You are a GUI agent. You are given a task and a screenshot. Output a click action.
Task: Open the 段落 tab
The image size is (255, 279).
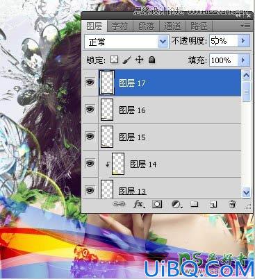pos(146,26)
